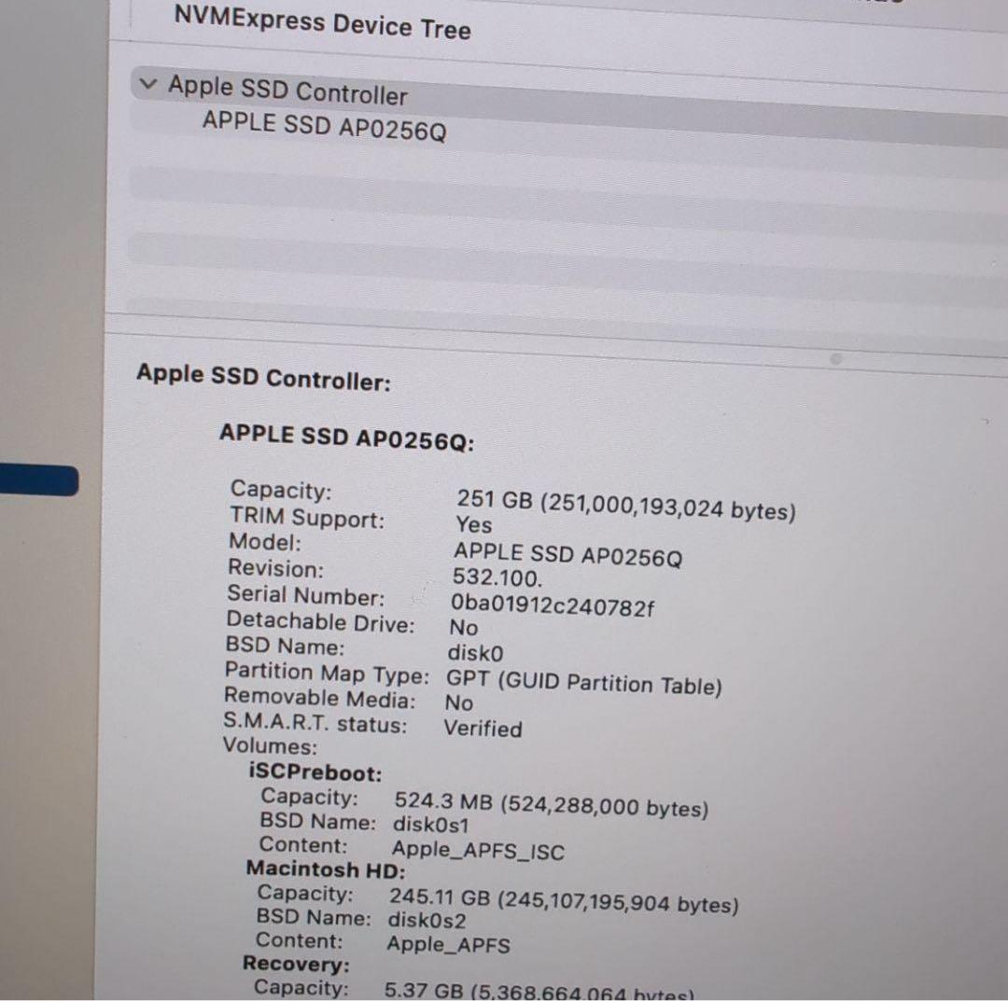This screenshot has height=1001, width=1008.
Task: Click the serial number 0ba01912c240782f
Action: click(552, 606)
